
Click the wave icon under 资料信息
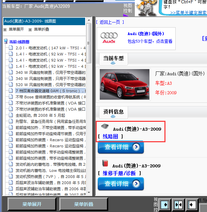point(113,116)
